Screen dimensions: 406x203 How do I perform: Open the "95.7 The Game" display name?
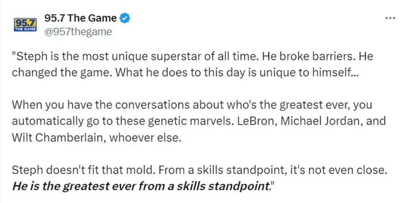tap(80, 18)
